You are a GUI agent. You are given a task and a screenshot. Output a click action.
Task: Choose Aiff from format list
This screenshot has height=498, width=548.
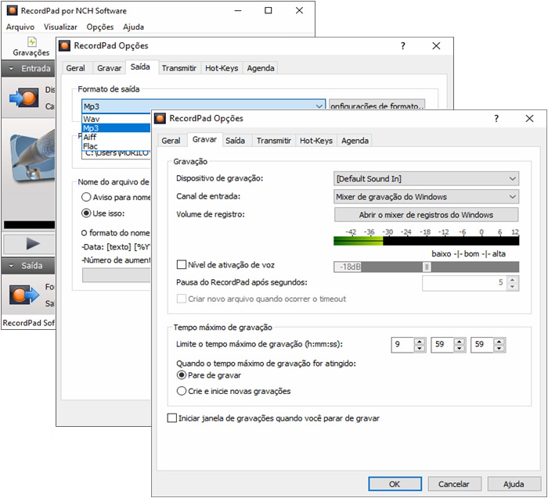pyautogui.click(x=116, y=137)
